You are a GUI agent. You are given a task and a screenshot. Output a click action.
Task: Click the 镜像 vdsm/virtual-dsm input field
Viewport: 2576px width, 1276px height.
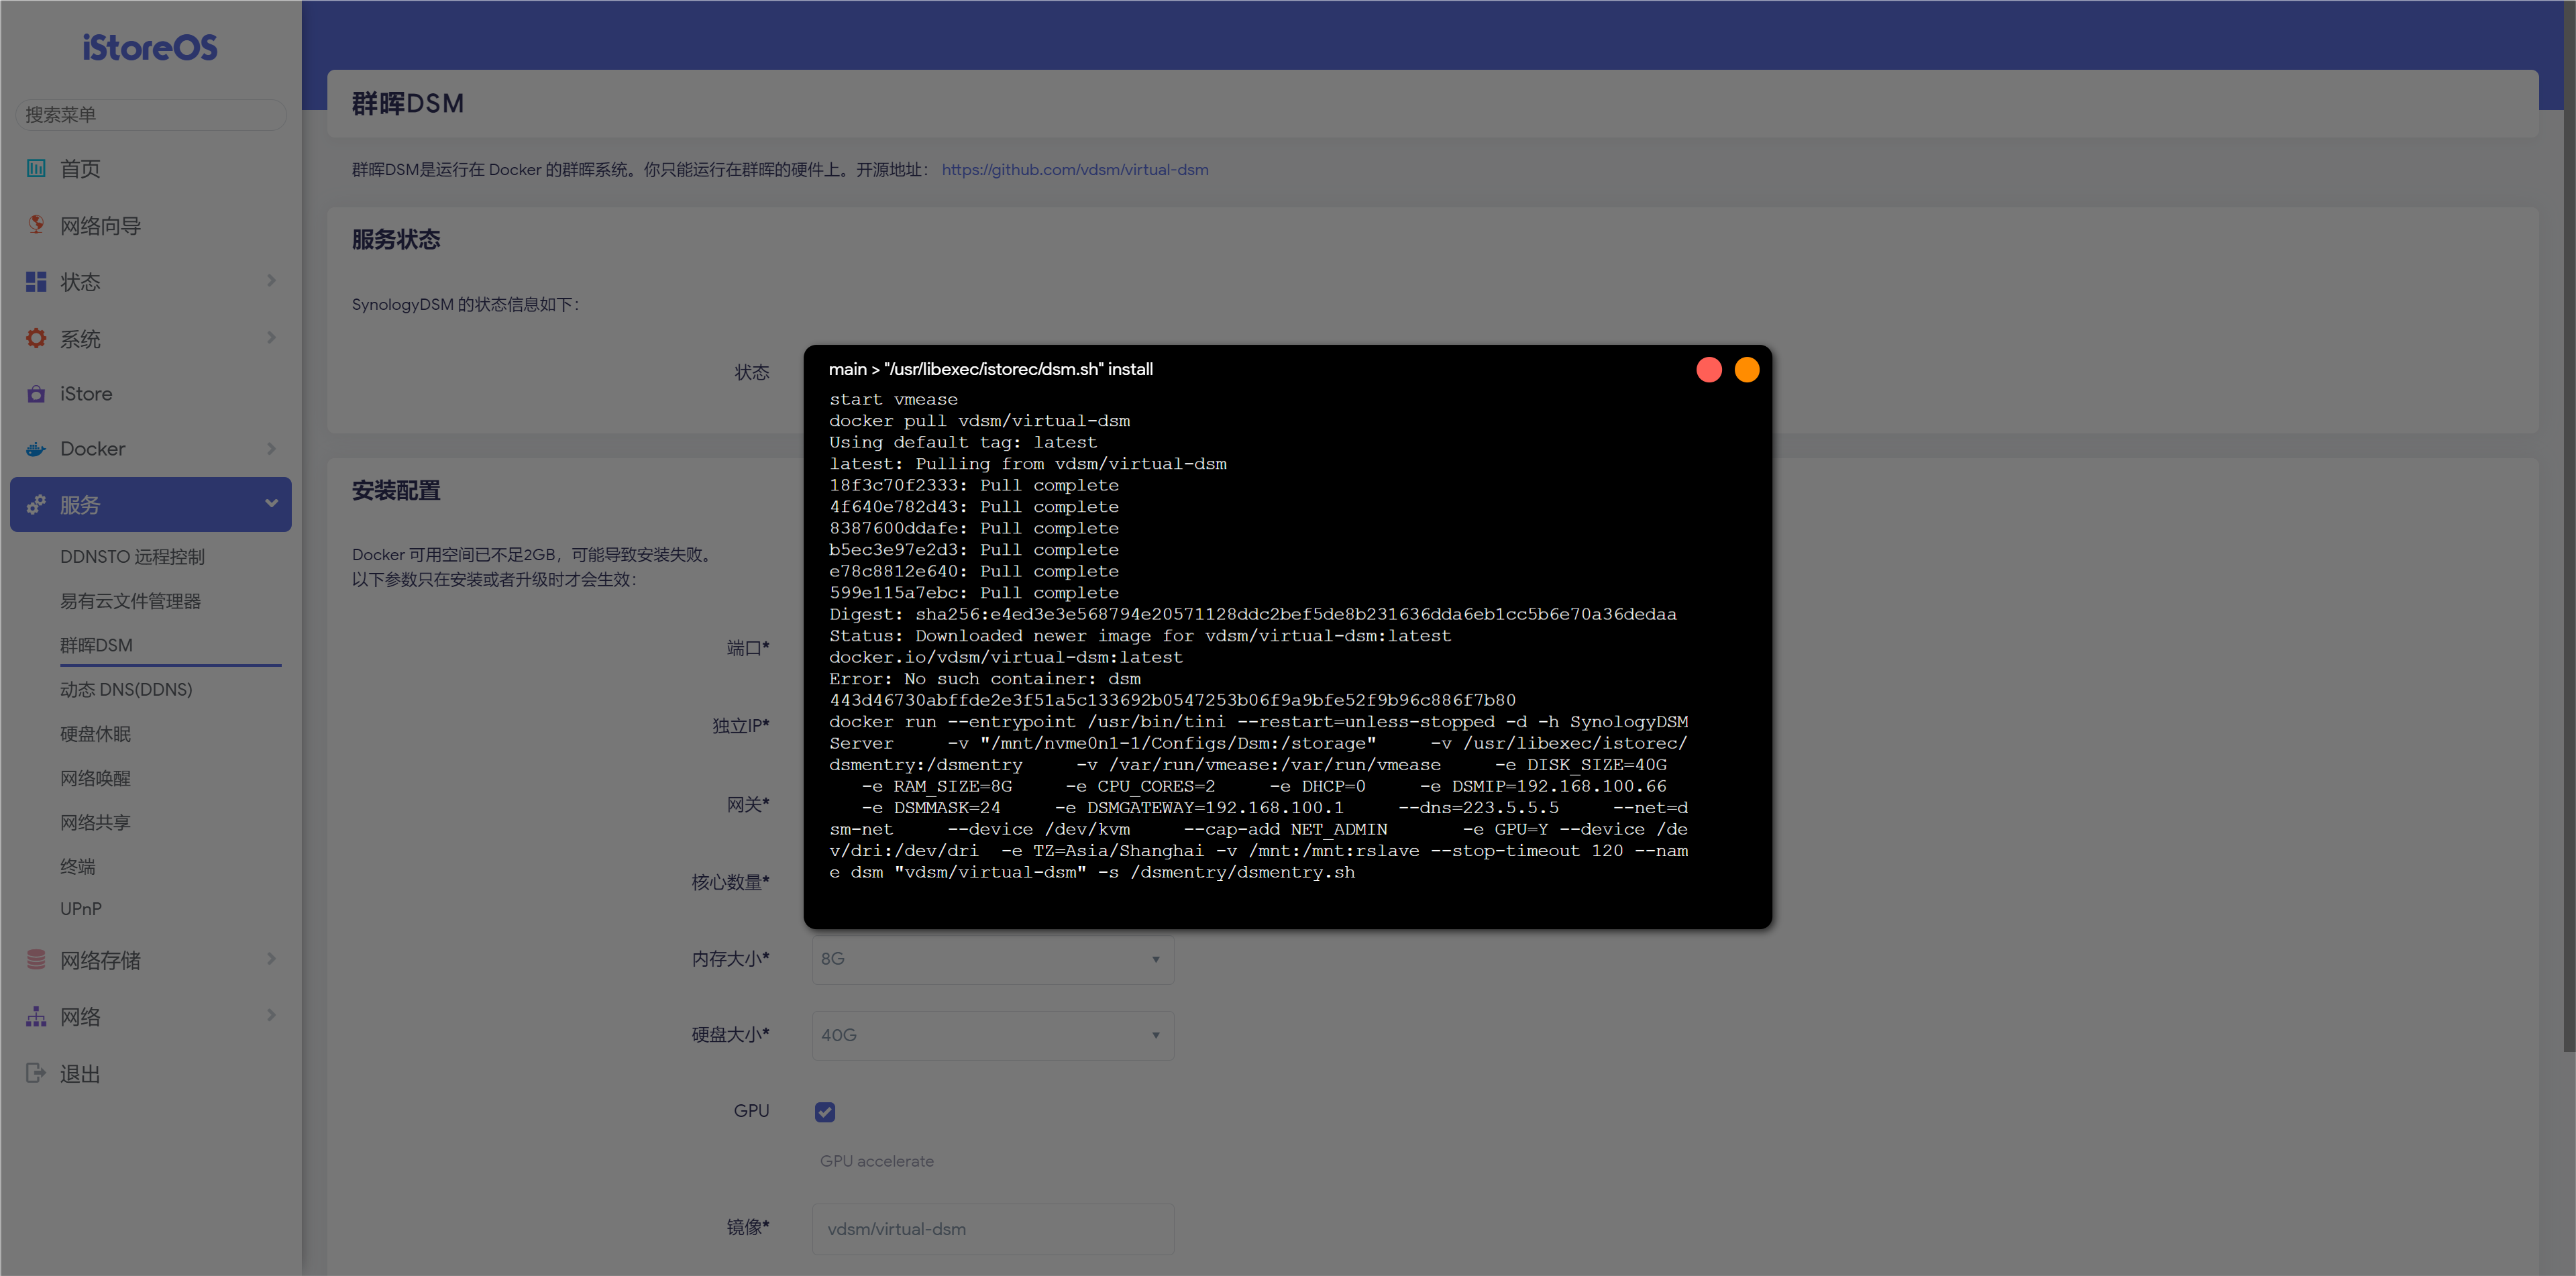[x=992, y=1228]
